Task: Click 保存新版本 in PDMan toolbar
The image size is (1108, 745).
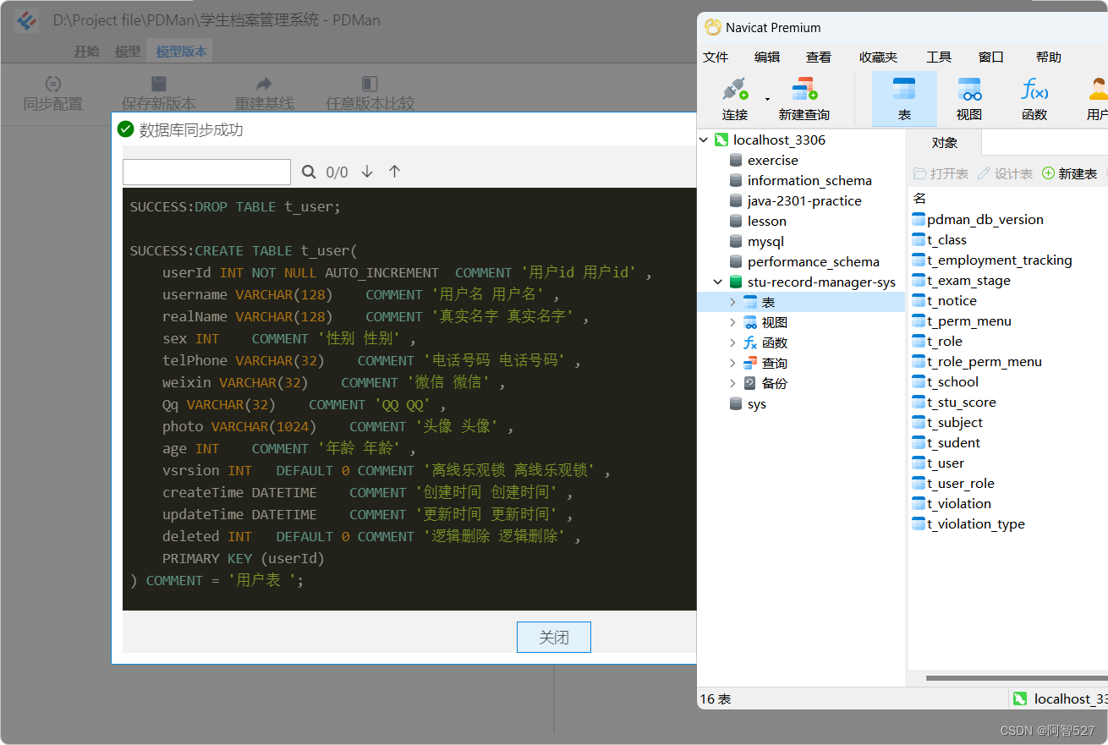Action: [x=158, y=93]
